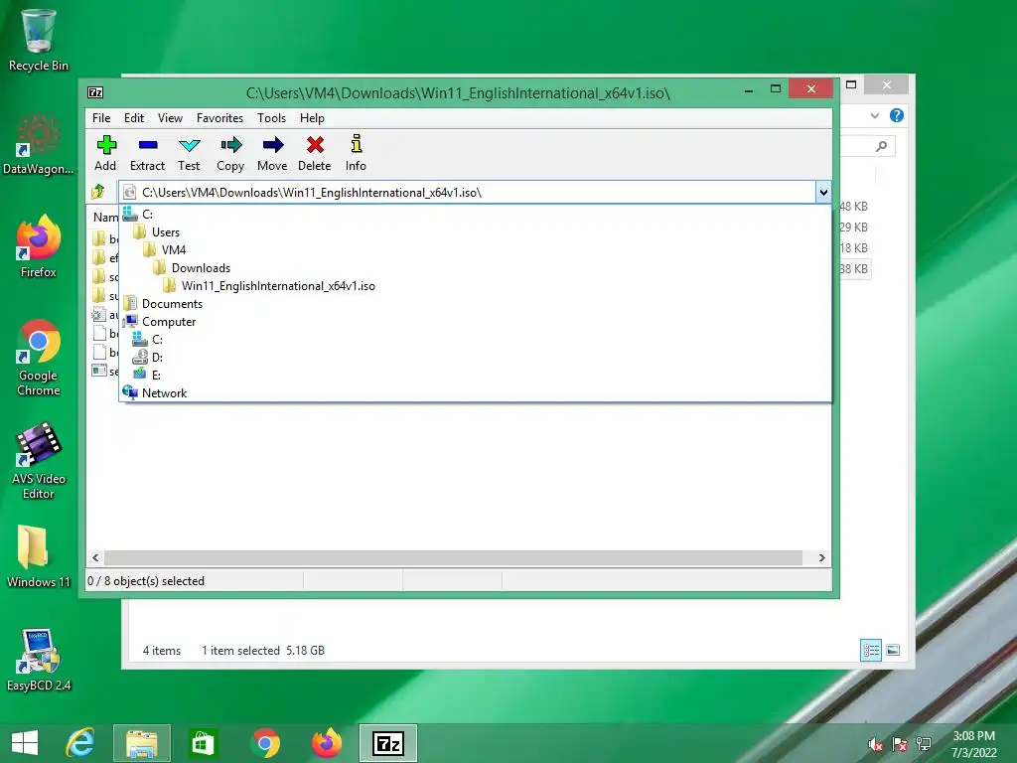Open Firefox desktop shortcut
This screenshot has width=1017, height=763.
pyautogui.click(x=39, y=246)
